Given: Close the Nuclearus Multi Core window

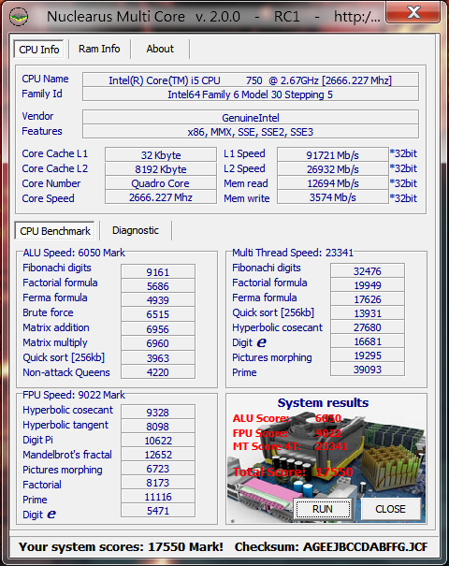Looking at the screenshot, I should coord(413,12).
